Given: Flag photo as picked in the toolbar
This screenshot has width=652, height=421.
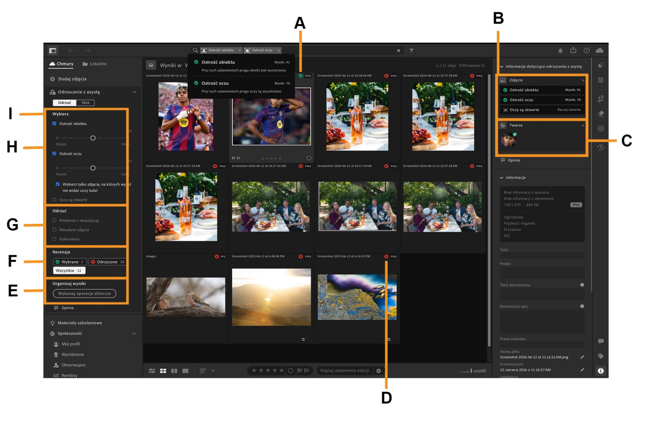Looking at the screenshot, I should click(x=300, y=371).
